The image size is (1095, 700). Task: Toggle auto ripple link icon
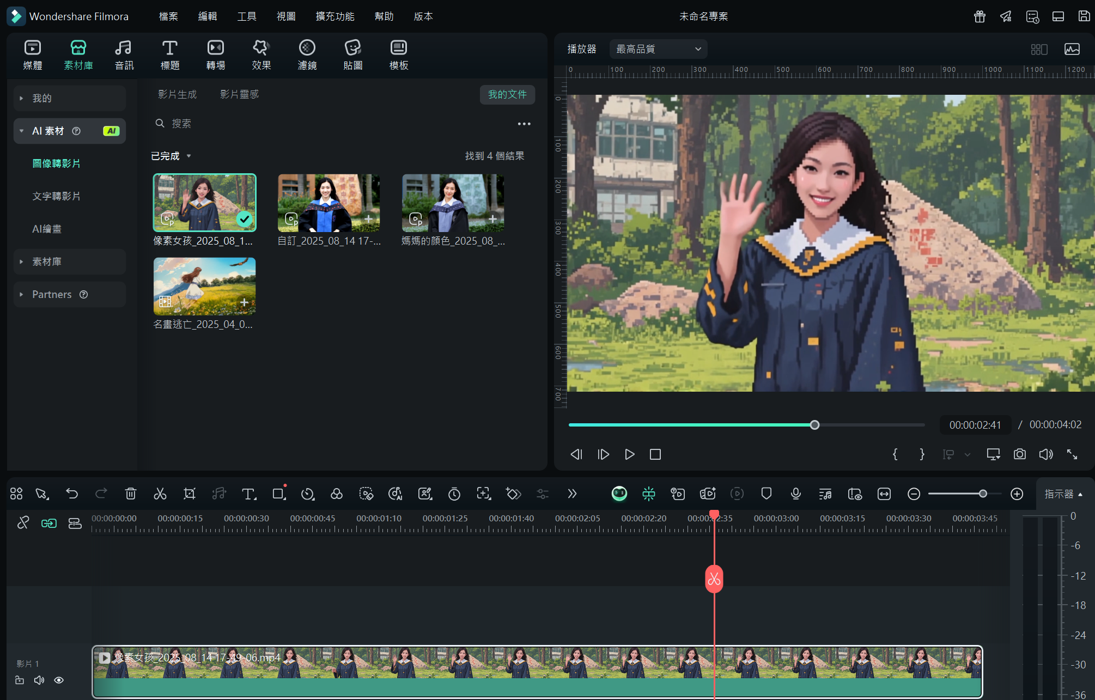tap(49, 524)
